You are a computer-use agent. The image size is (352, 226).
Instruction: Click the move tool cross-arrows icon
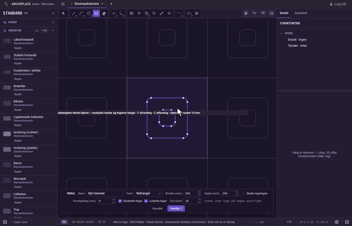point(139,13)
